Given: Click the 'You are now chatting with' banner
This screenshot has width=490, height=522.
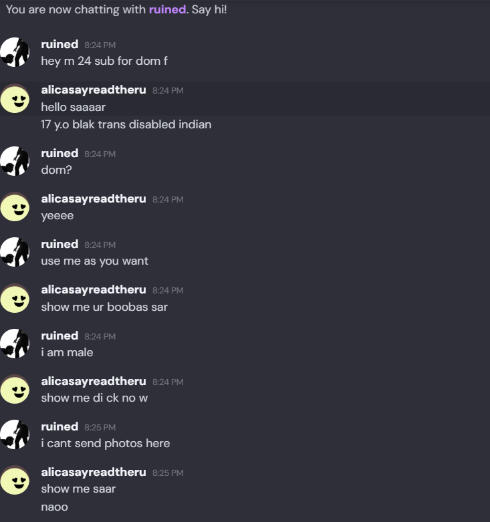Looking at the screenshot, I should pyautogui.click(x=116, y=9).
